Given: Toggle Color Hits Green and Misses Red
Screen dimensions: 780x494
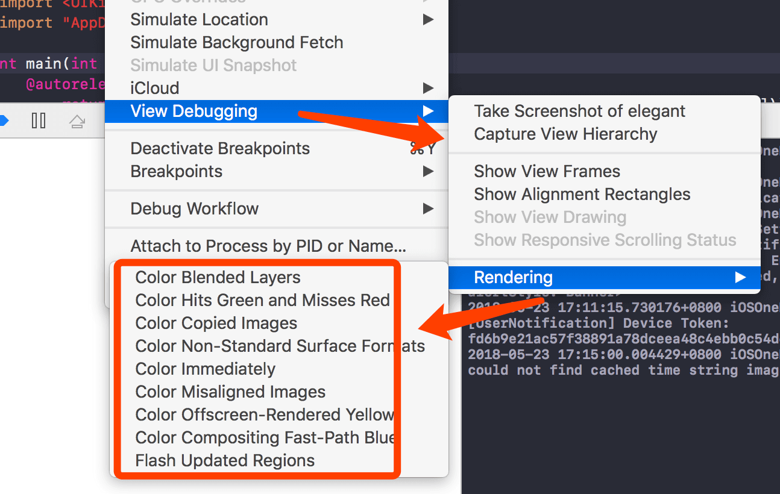Looking at the screenshot, I should (x=262, y=300).
